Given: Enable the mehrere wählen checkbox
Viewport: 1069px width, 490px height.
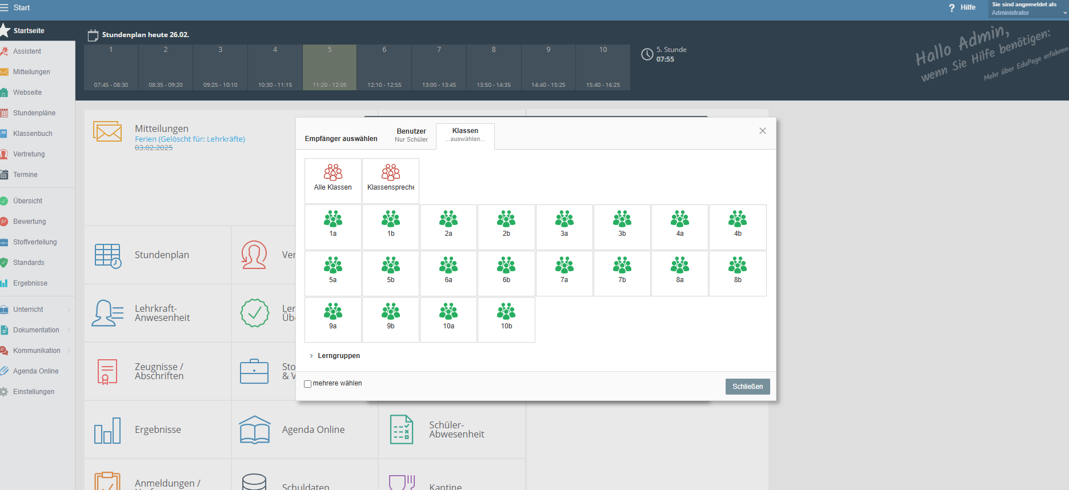Looking at the screenshot, I should coord(308,384).
